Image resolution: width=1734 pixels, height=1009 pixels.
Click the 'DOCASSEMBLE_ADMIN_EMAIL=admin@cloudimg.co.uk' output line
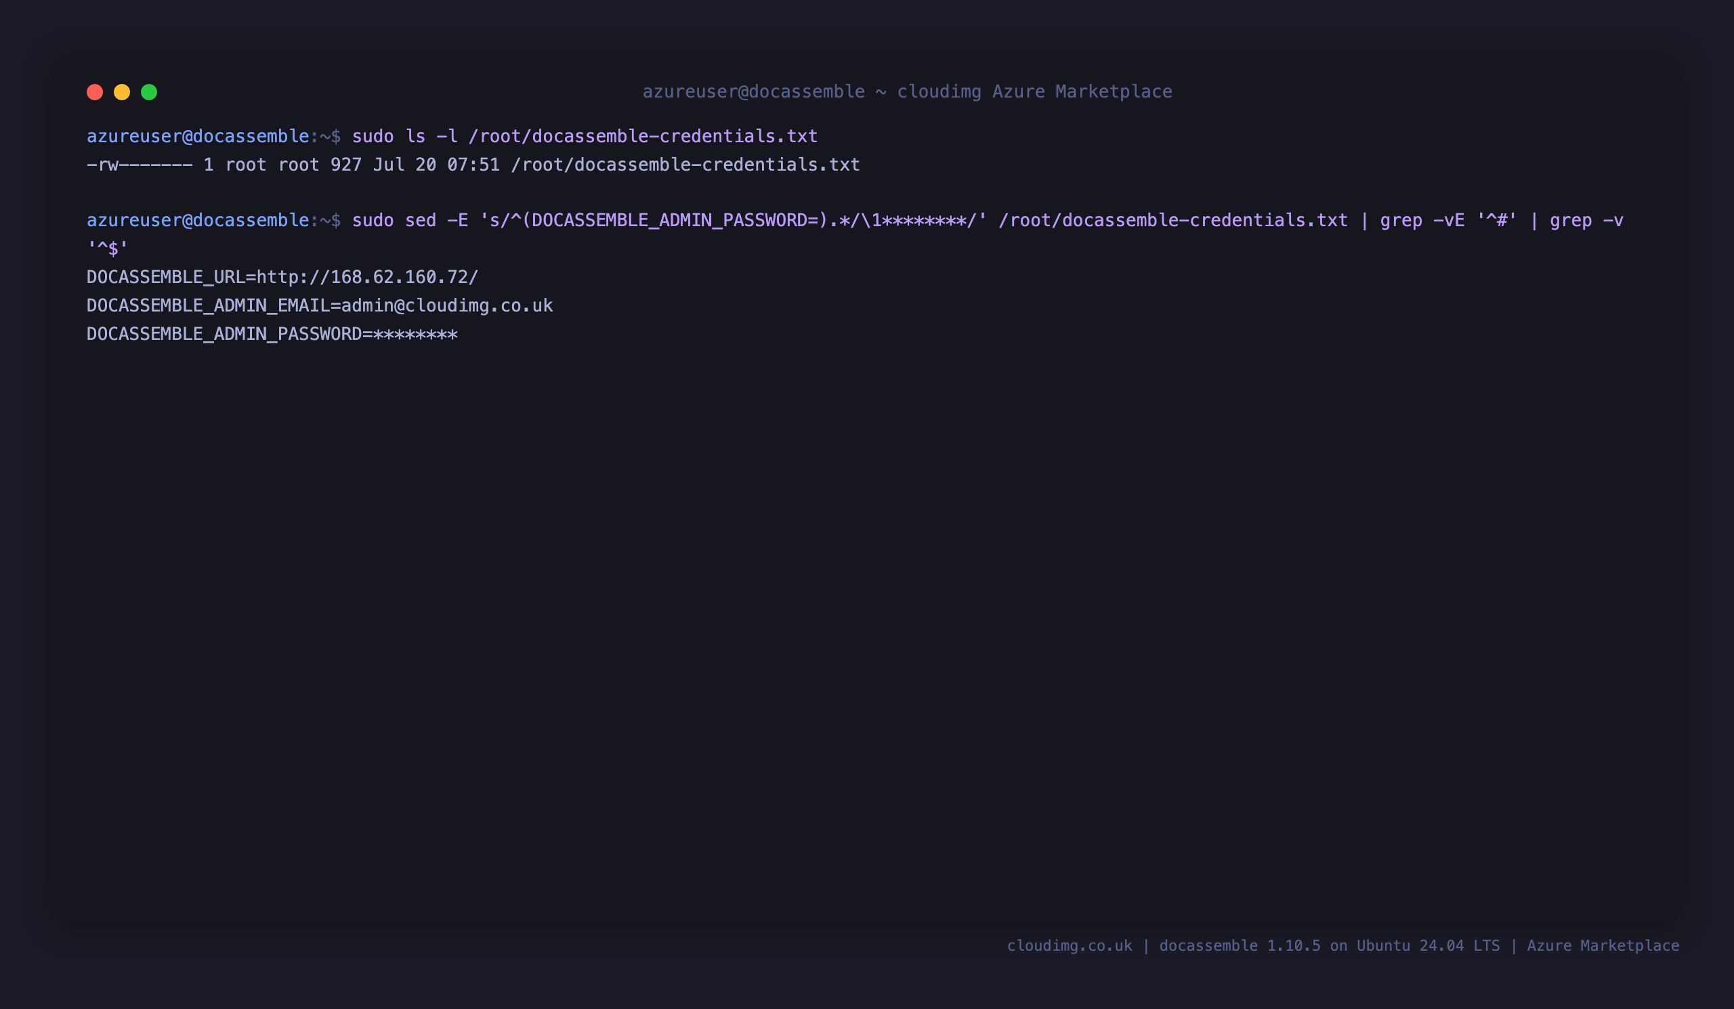click(x=320, y=305)
